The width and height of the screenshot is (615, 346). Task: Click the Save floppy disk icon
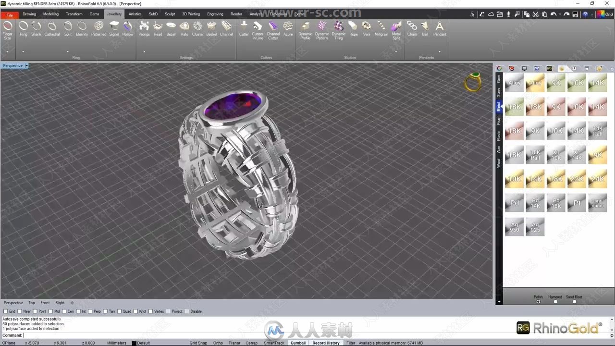[575, 14]
